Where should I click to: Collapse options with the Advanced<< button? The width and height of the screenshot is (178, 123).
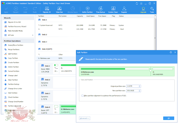click(85, 118)
